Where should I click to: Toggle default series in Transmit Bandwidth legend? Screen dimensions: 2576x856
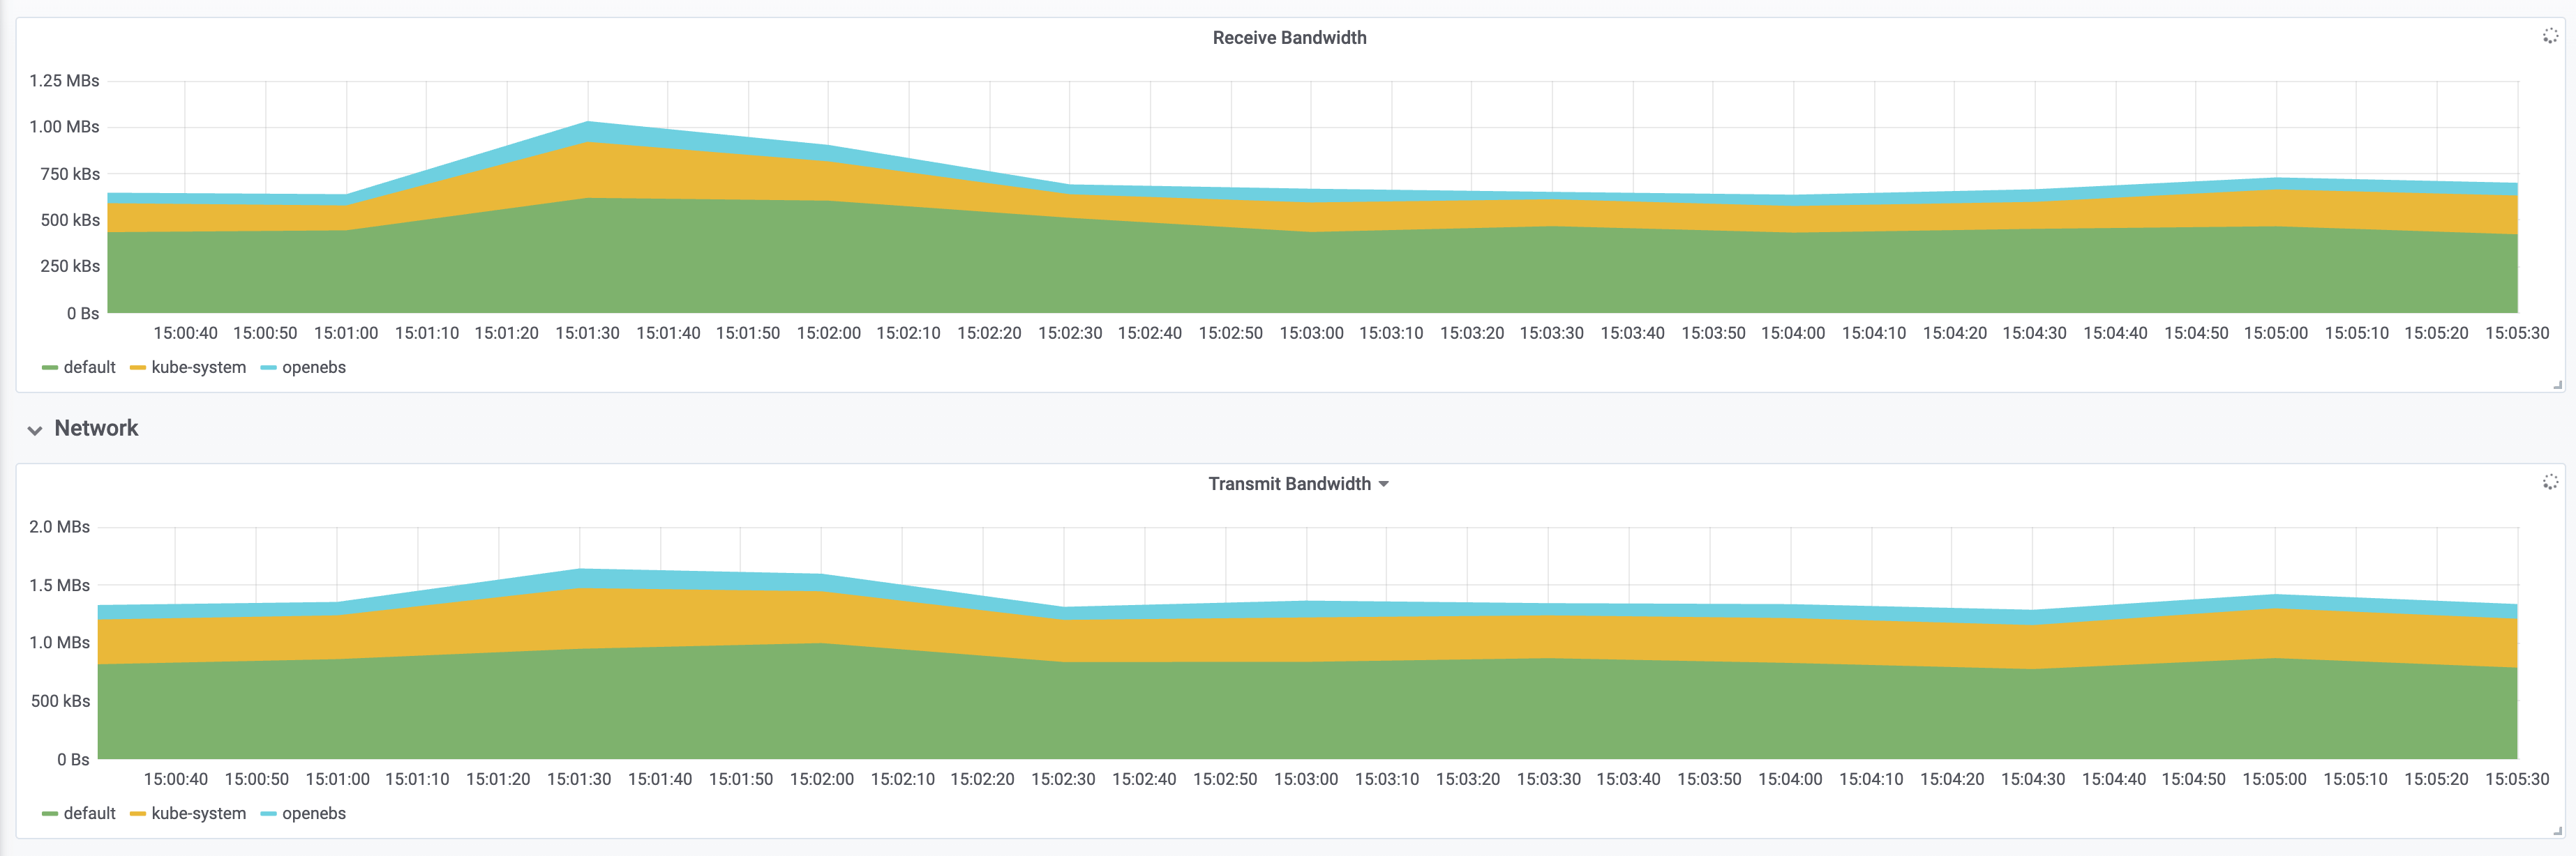click(x=89, y=814)
